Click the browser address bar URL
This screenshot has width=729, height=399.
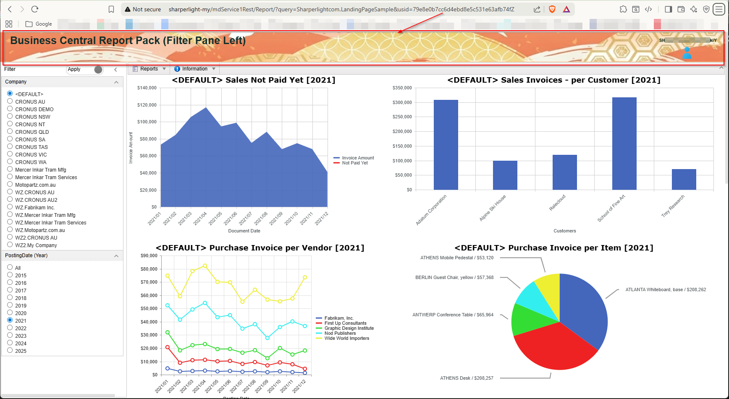pos(341,9)
